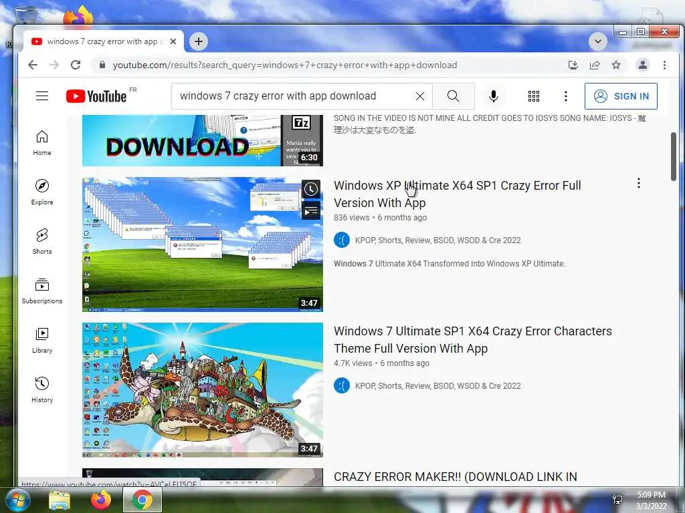This screenshot has width=685, height=513.
Task: Clear the search query with X
Action: pos(420,96)
